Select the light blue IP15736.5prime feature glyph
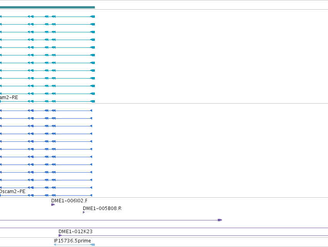 (x=74, y=245)
